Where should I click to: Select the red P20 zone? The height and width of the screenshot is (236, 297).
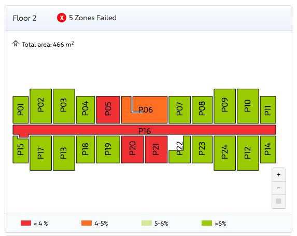click(x=132, y=149)
